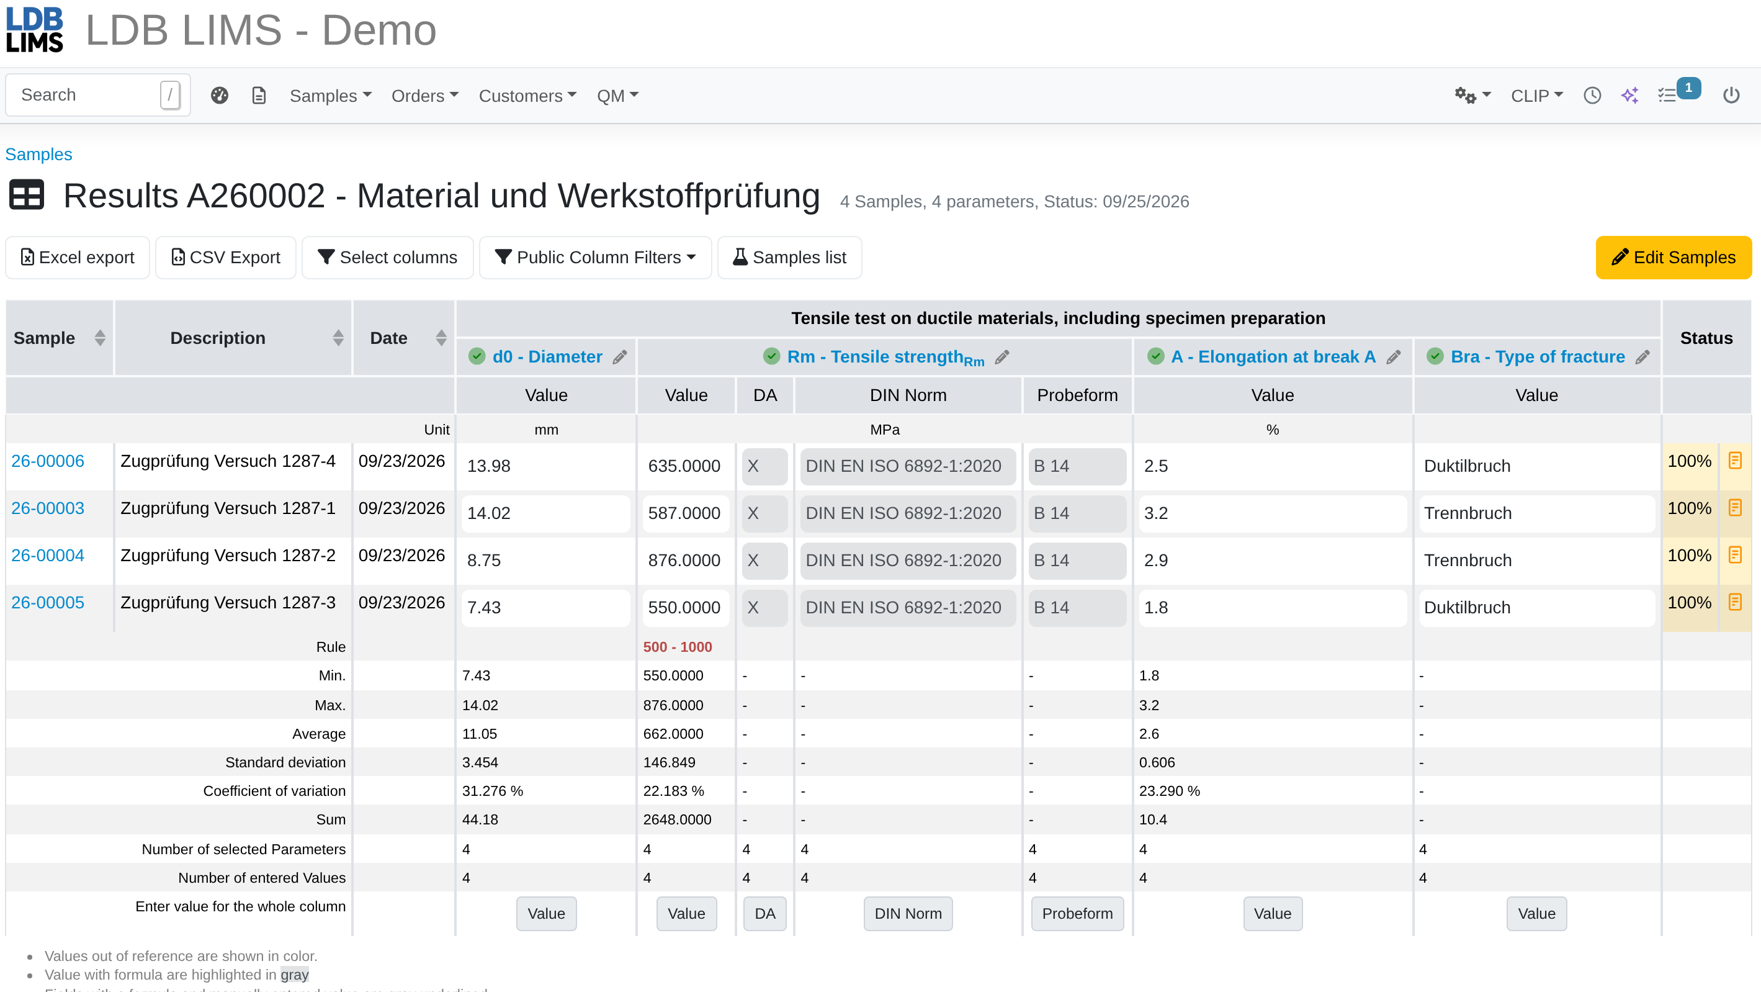The height and width of the screenshot is (992, 1761).
Task: Click the whole-column DA button
Action: pos(765,914)
